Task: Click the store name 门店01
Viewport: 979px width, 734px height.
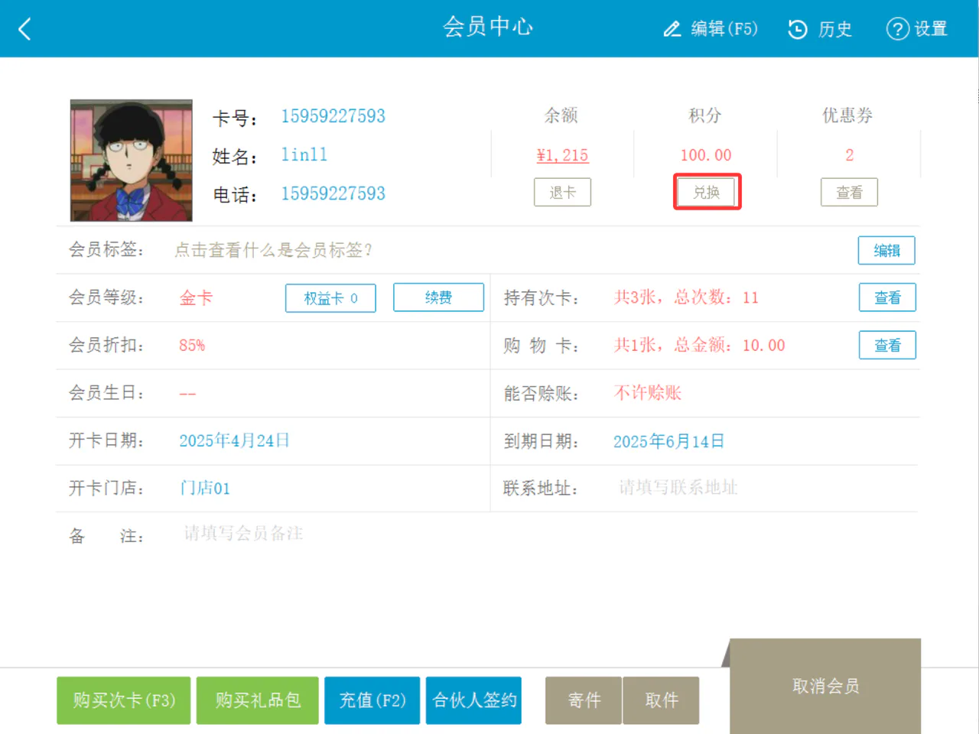Action: point(204,488)
